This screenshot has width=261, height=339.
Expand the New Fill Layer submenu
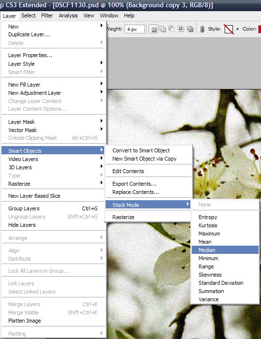point(53,85)
